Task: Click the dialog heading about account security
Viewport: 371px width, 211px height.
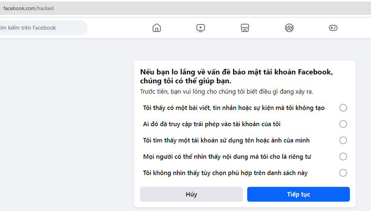Action: tap(236, 76)
